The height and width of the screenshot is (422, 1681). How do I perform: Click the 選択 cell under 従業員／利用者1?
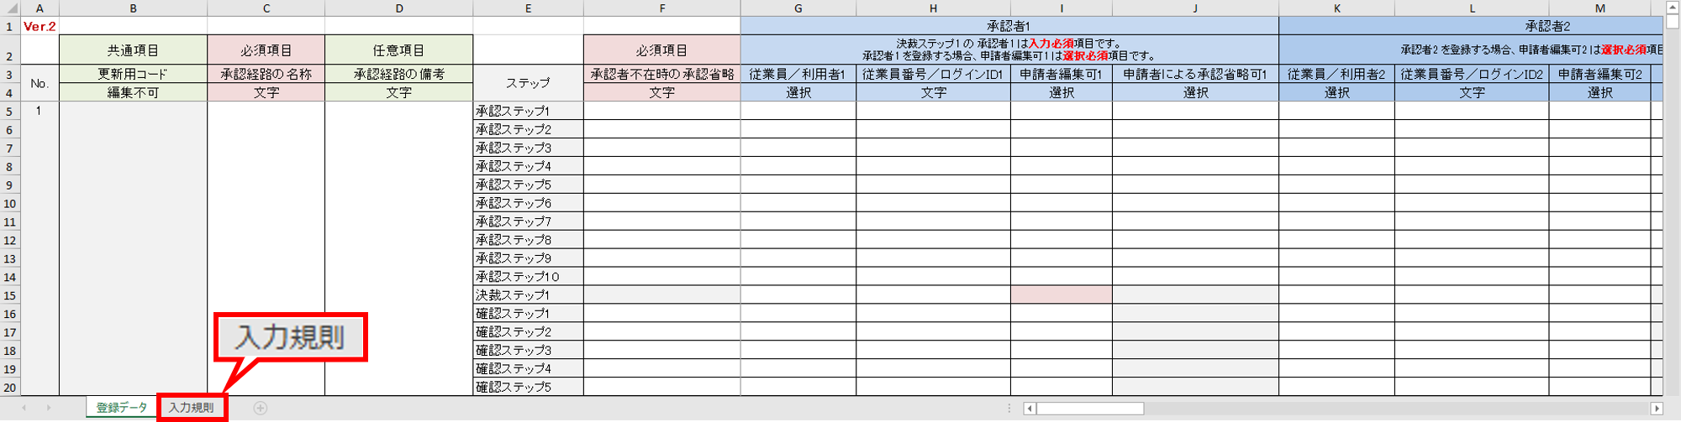[x=798, y=92]
